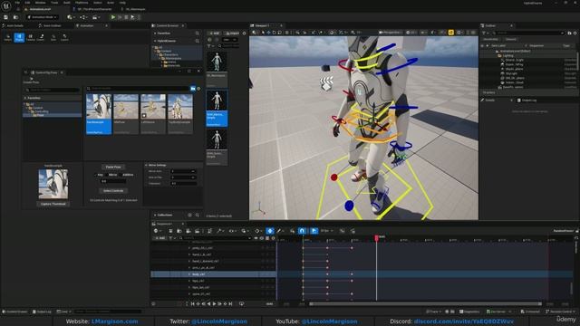Collapse the Mirror Settings section
This screenshot has height=326, width=580.
pyautogui.click(x=146, y=165)
